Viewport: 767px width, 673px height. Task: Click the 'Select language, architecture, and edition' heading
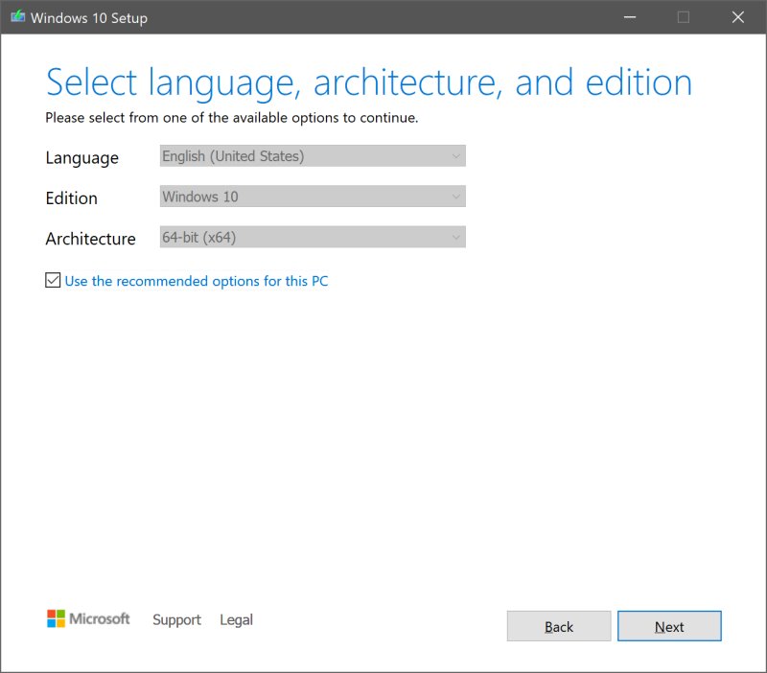pos(369,82)
